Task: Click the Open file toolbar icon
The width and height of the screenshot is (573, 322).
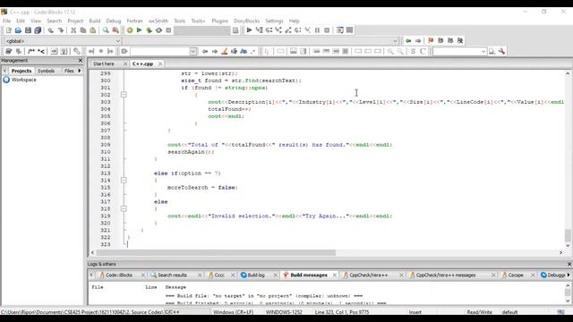Action: 18,30
